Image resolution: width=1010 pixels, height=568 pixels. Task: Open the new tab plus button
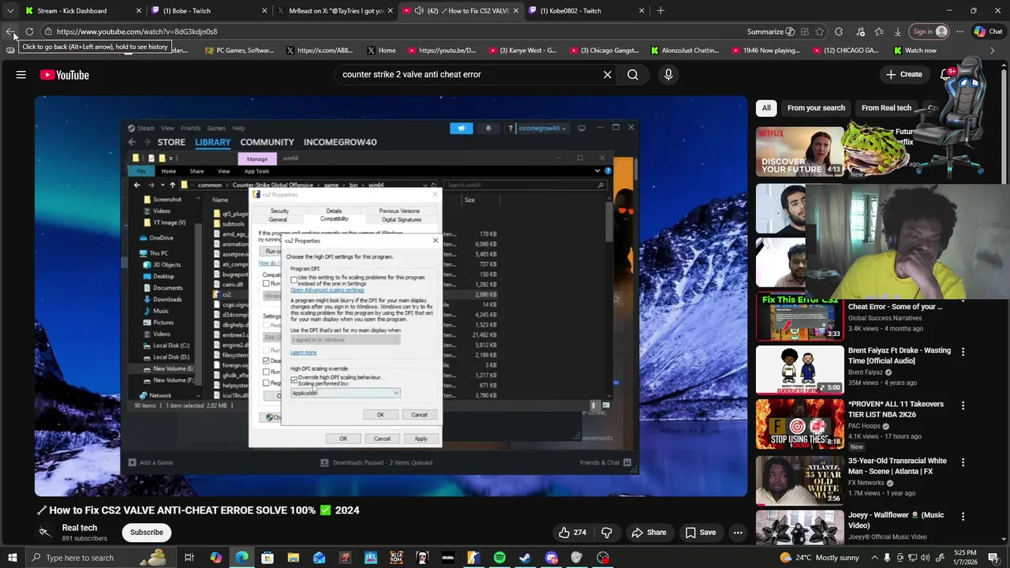(660, 11)
